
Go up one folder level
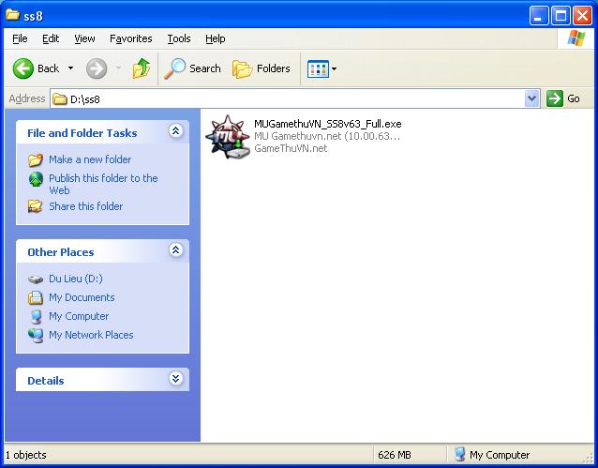[142, 68]
